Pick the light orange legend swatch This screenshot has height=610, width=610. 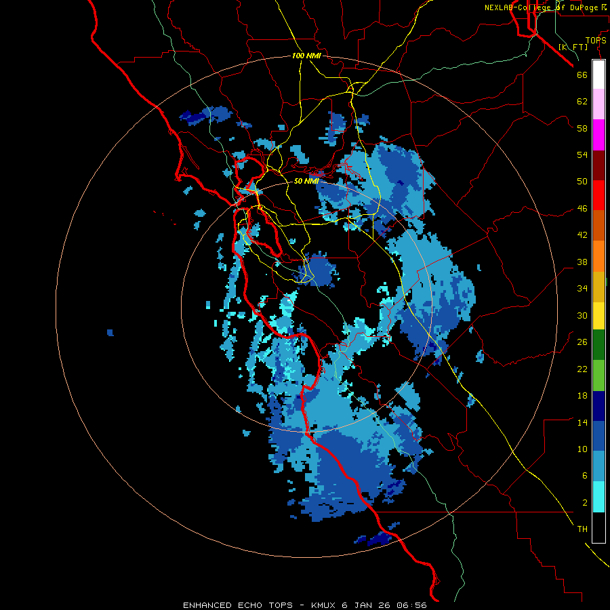coord(598,256)
